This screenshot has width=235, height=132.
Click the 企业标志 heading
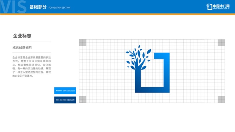[22, 36]
